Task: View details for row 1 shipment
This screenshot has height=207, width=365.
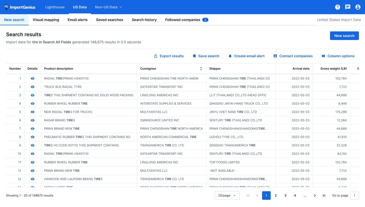Action: [x=32, y=78]
